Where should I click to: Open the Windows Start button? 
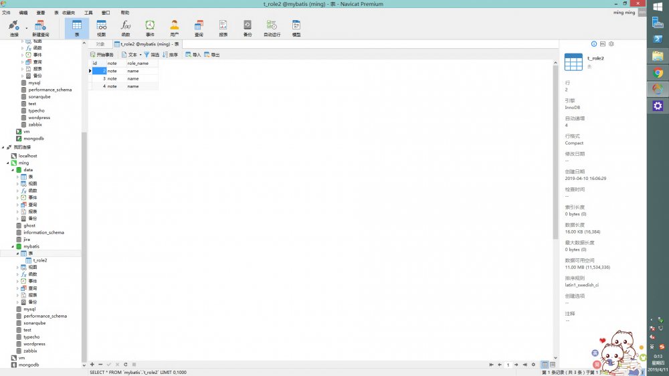[x=658, y=7]
